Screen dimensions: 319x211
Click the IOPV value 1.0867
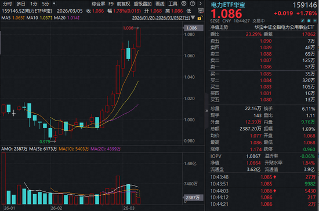253,156
